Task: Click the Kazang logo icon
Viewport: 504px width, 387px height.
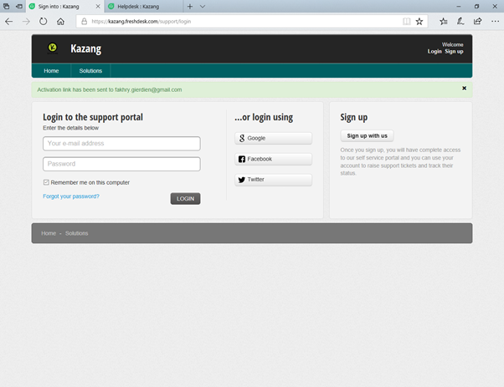Action: (53, 48)
